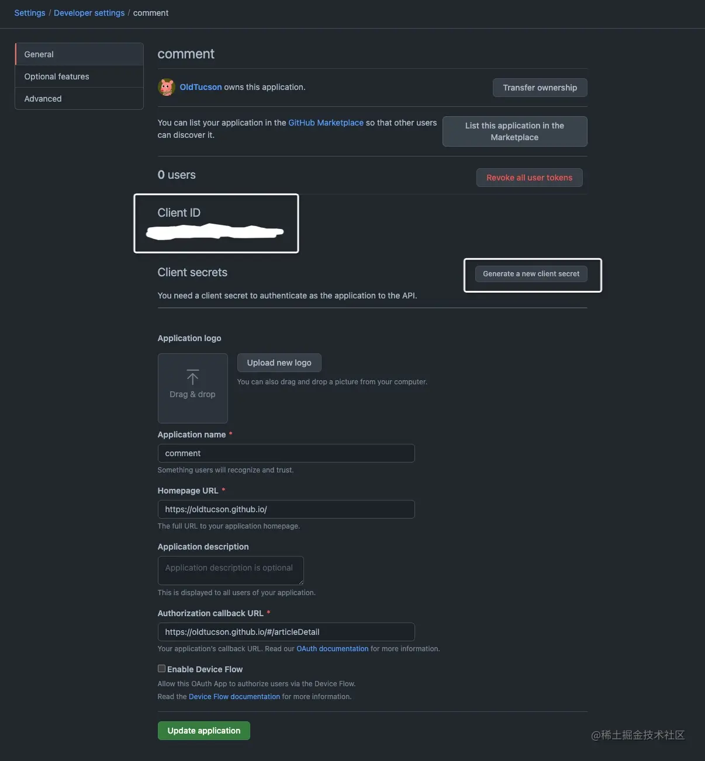Open Device Flow documentation link
The width and height of the screenshot is (705, 761).
[x=234, y=697]
